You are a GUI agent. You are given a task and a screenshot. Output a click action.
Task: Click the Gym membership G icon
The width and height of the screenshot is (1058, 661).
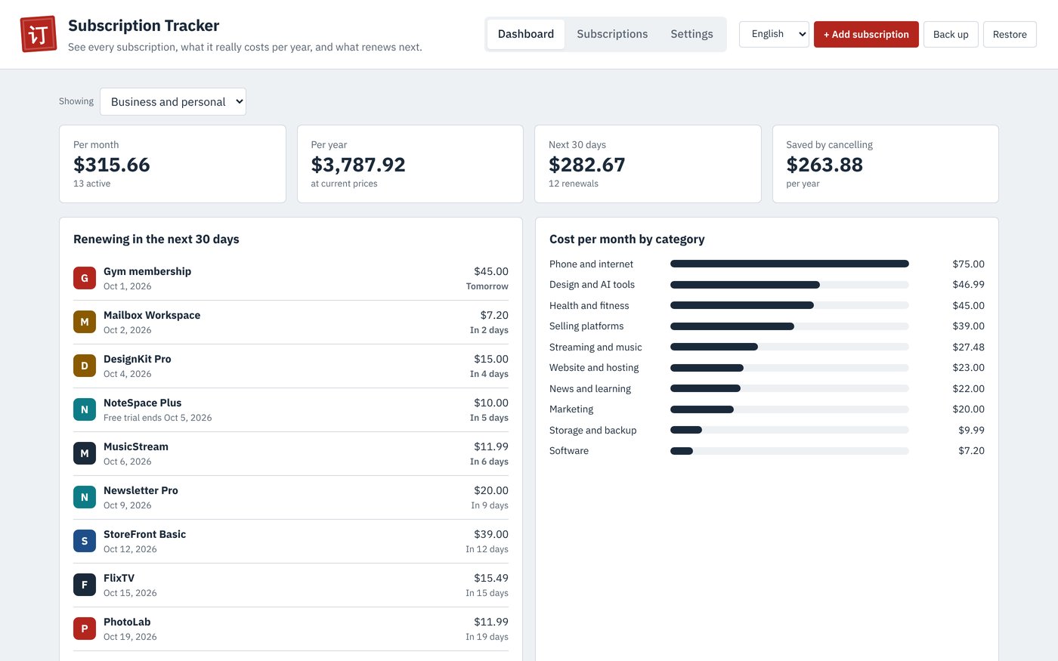(85, 278)
